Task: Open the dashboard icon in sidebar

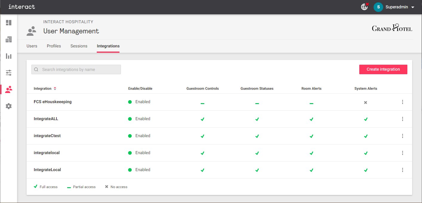Action: coord(9,23)
